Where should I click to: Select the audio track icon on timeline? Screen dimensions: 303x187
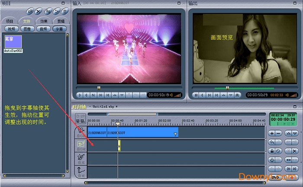(81, 158)
